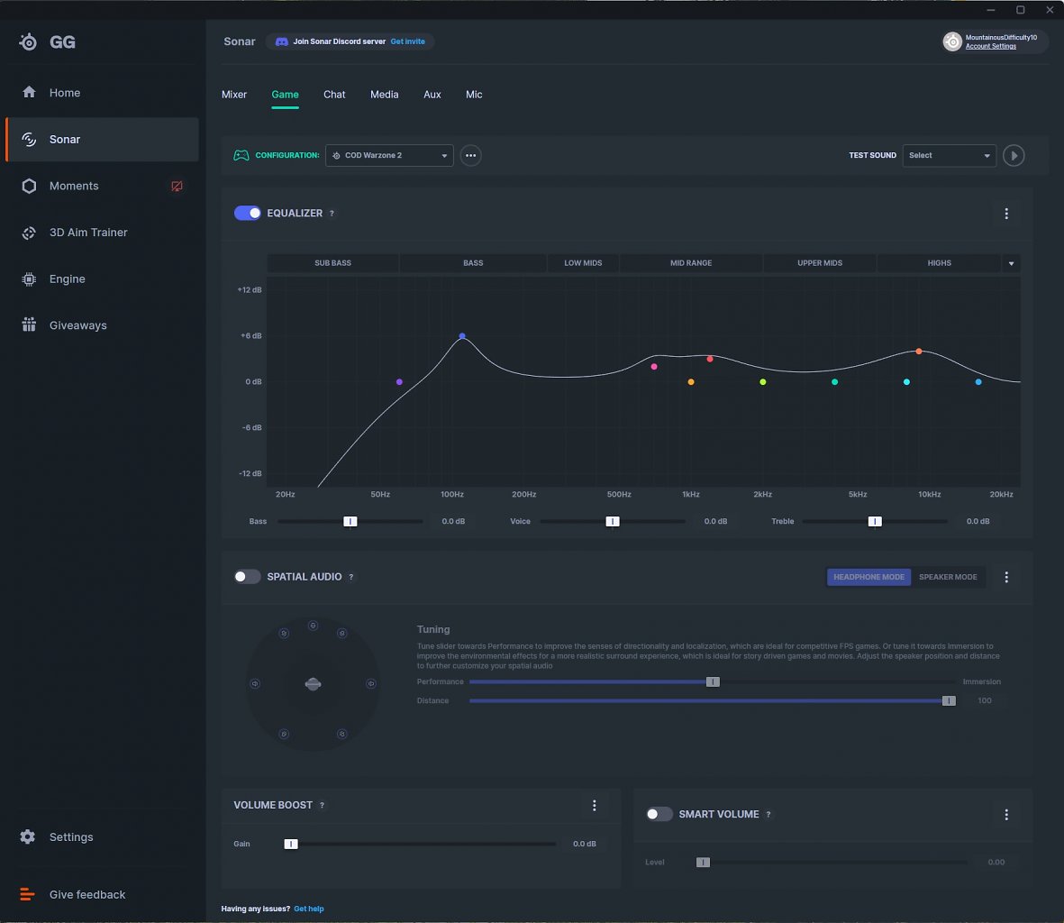Click the Voice slider handle

click(x=613, y=521)
